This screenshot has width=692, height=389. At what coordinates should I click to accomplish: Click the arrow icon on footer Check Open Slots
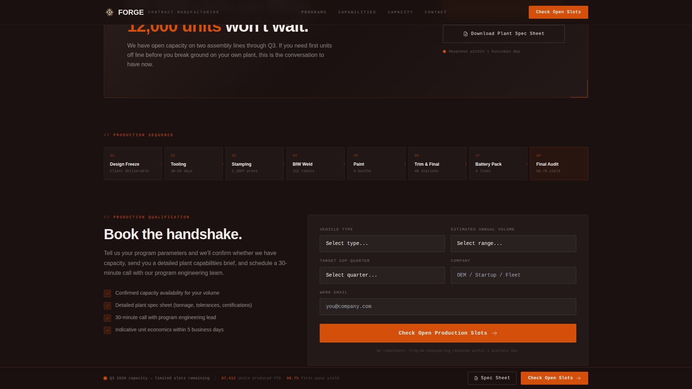click(x=579, y=378)
